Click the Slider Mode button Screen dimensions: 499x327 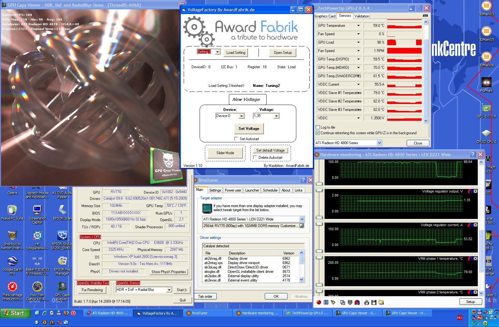coord(225,153)
